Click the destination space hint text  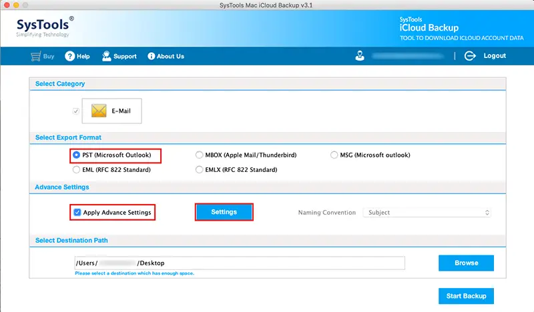(x=135, y=273)
